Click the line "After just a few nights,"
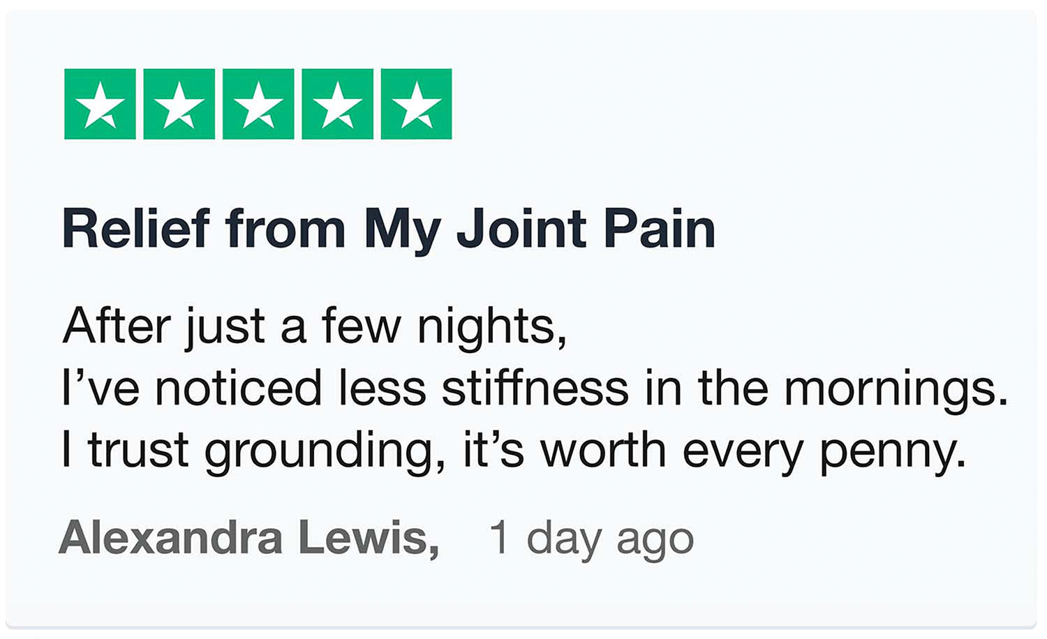The height and width of the screenshot is (639, 1047). pyautogui.click(x=314, y=326)
